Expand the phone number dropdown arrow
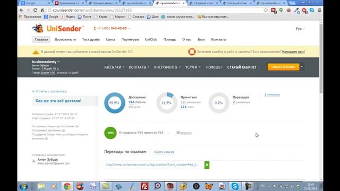 129,28
